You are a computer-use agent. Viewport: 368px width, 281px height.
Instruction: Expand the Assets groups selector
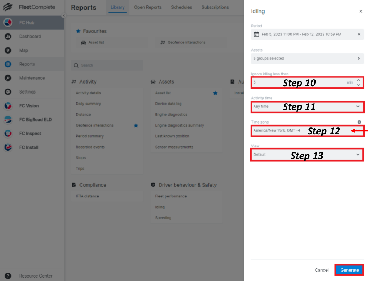tap(358, 59)
